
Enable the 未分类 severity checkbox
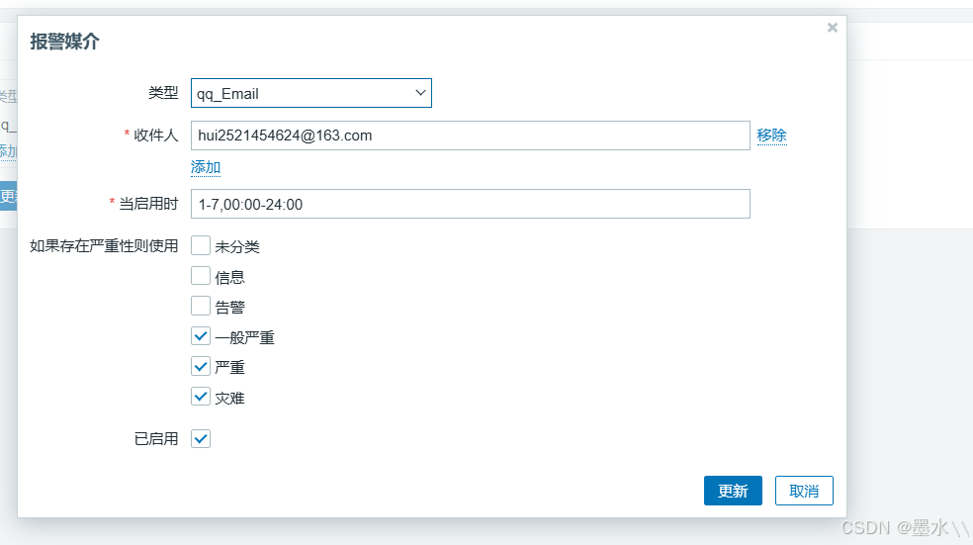(201, 246)
